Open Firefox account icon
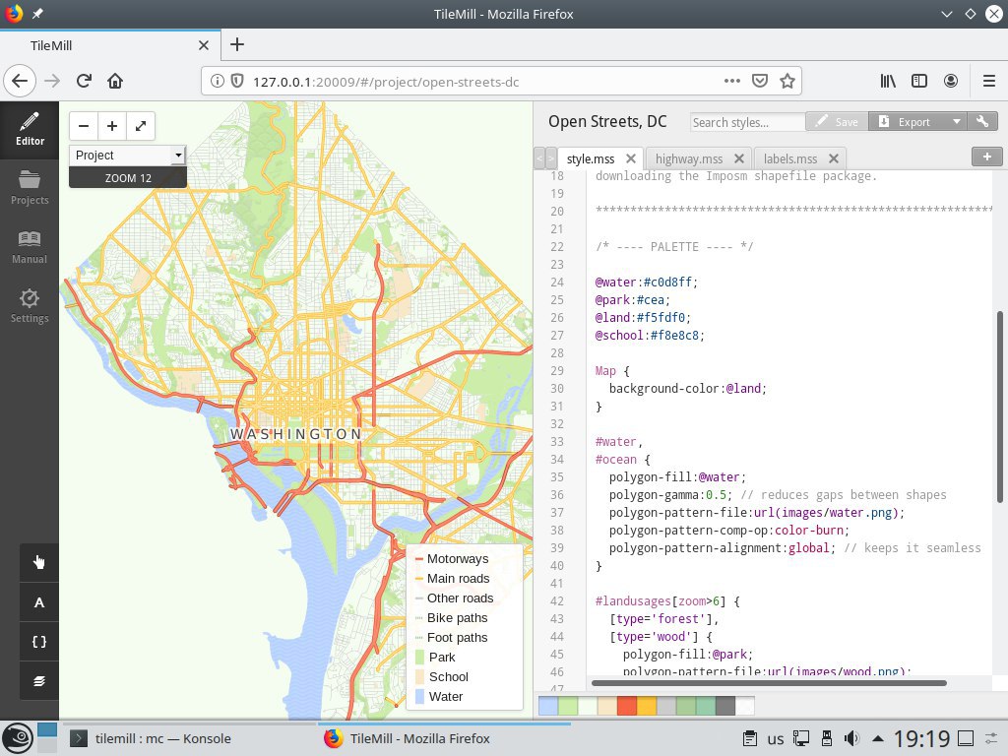Viewport: 1008px width, 756px height. click(x=951, y=81)
